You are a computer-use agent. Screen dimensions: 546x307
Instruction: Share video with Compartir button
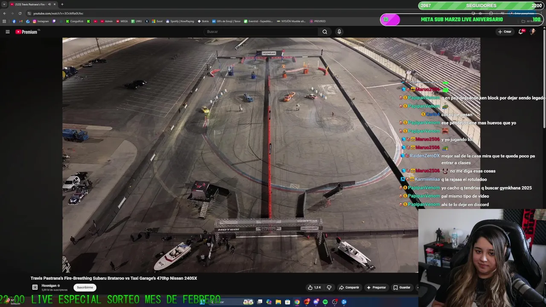point(349,287)
